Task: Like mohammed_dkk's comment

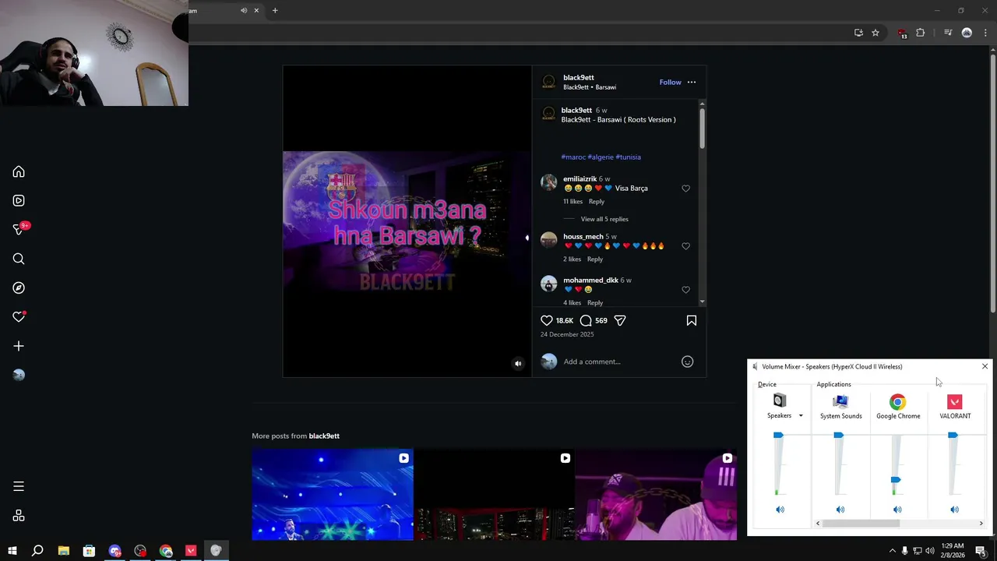Action: coord(685,290)
